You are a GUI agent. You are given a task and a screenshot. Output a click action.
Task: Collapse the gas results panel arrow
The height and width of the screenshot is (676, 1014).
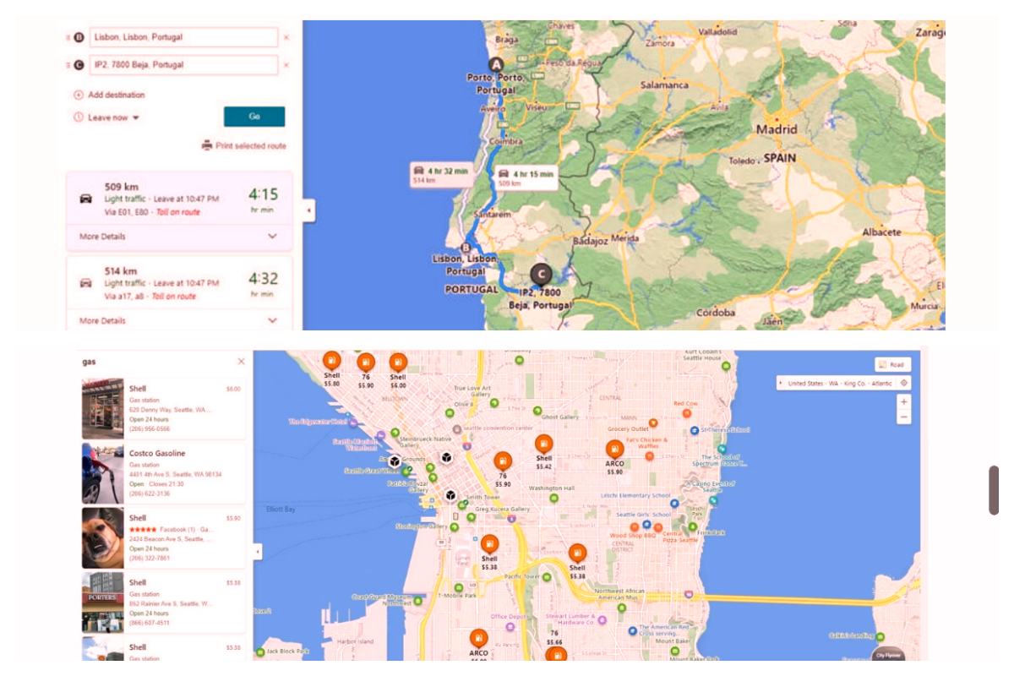tap(258, 551)
